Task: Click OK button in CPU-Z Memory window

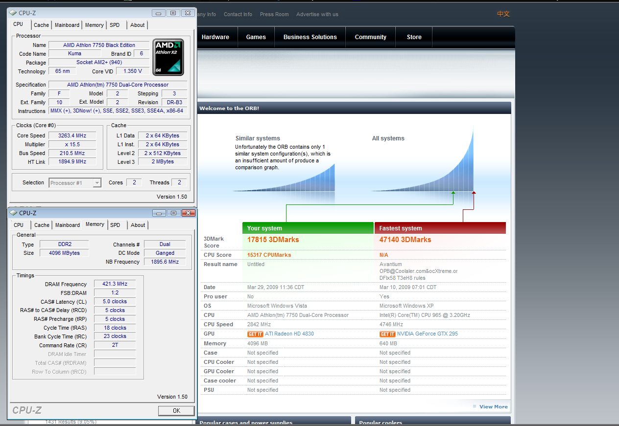Action: pyautogui.click(x=176, y=410)
